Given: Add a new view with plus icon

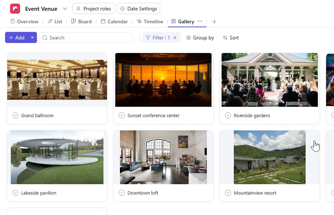Looking at the screenshot, I should tap(214, 22).
